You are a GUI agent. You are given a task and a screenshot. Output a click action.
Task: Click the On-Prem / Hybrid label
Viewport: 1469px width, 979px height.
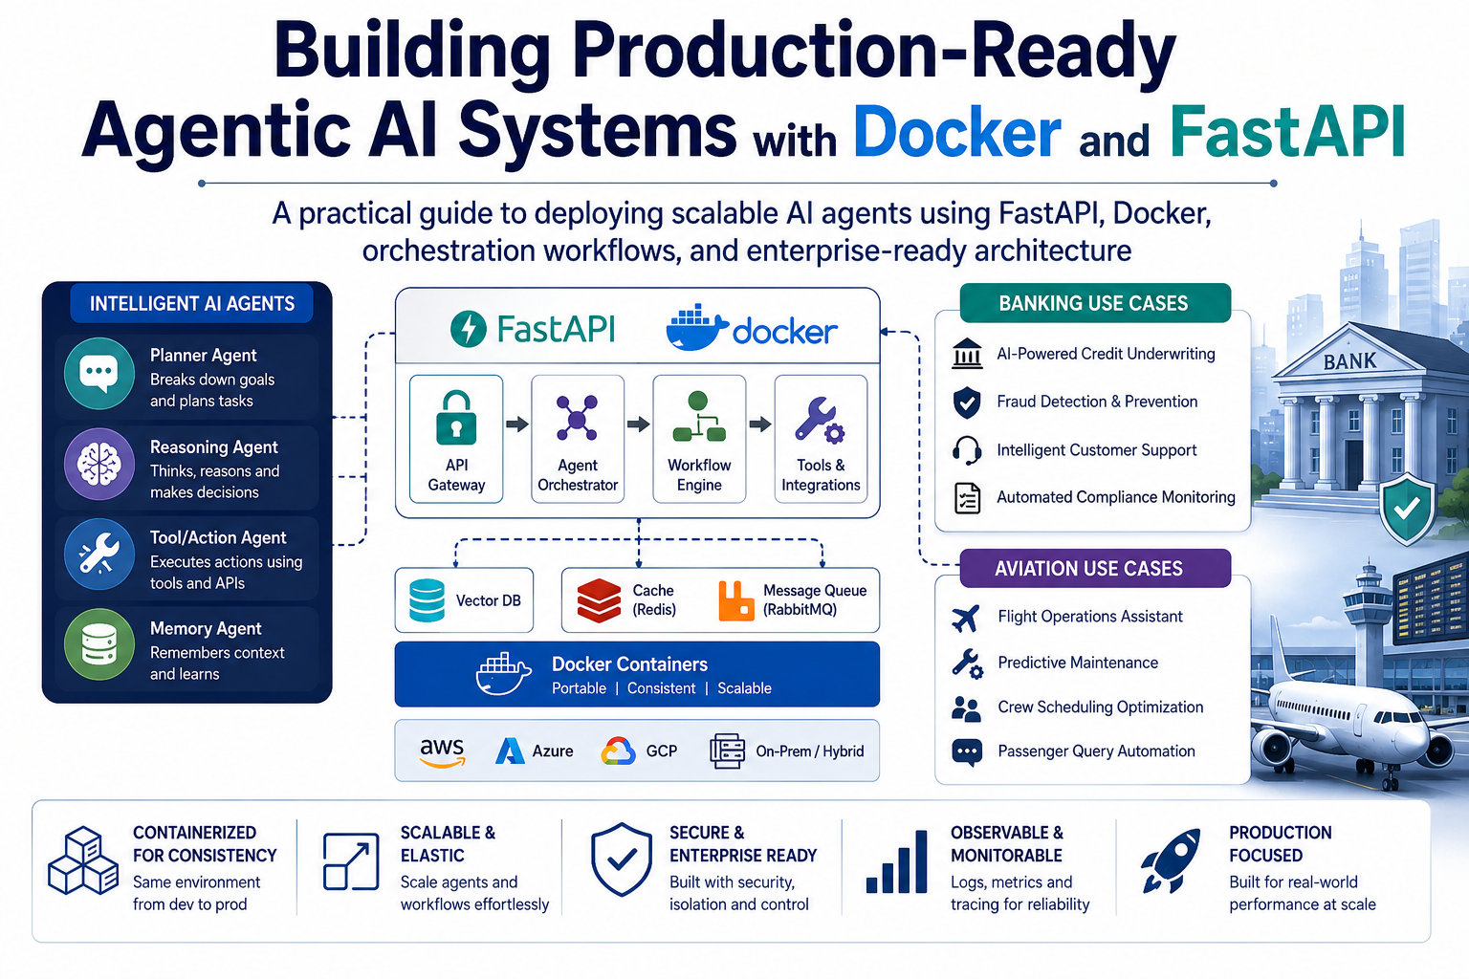(x=810, y=751)
